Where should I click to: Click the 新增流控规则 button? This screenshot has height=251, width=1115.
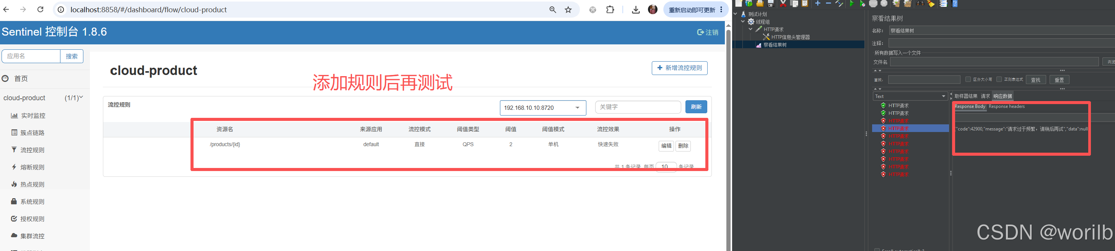680,68
